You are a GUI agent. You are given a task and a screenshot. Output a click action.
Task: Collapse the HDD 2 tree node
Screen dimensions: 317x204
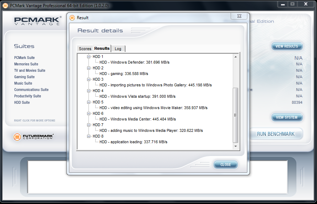click(x=88, y=68)
